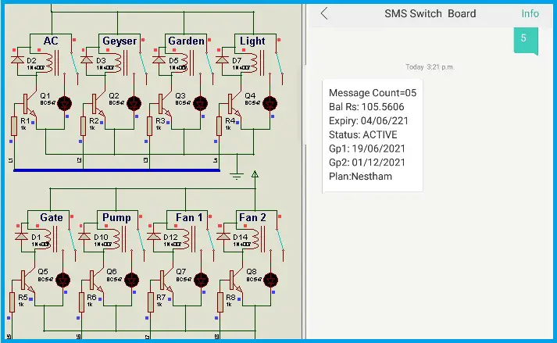Screen dimensions: 557x343
Task: Select diode D7 in the Light circuit
Action: pos(223,60)
